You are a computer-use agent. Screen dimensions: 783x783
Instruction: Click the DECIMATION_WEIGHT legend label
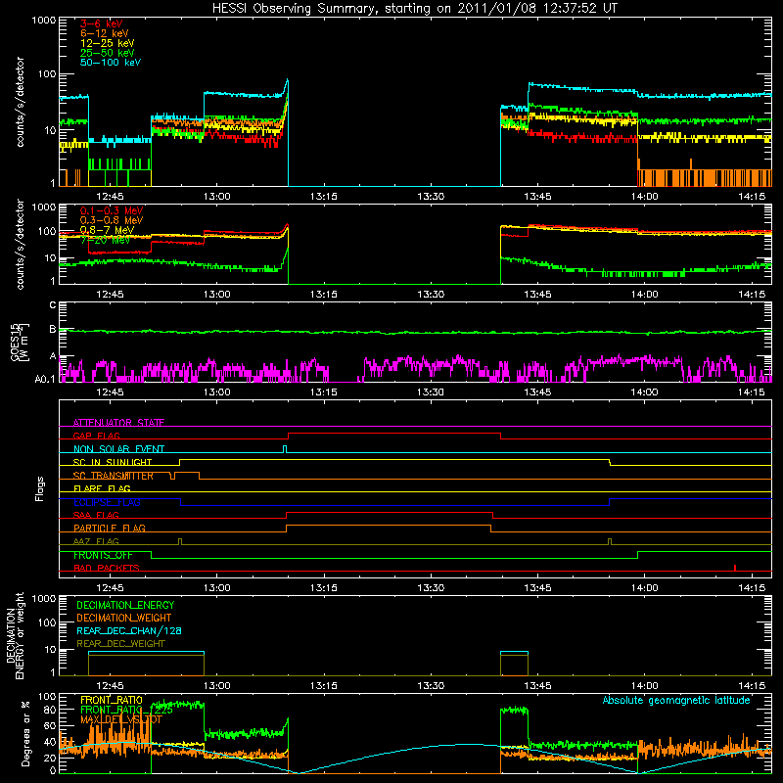(124, 618)
